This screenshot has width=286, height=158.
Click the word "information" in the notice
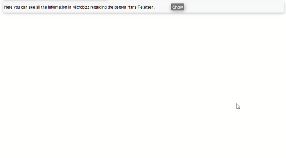click(x=58, y=7)
